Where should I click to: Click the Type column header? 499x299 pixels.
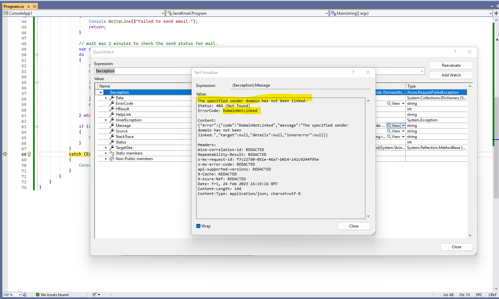click(x=436, y=86)
